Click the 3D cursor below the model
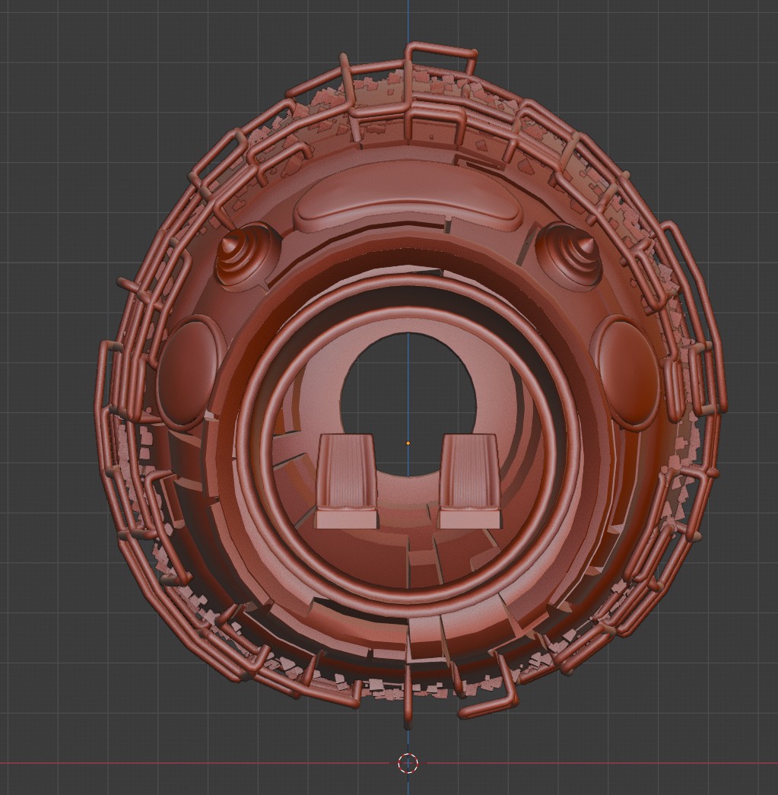 (408, 763)
